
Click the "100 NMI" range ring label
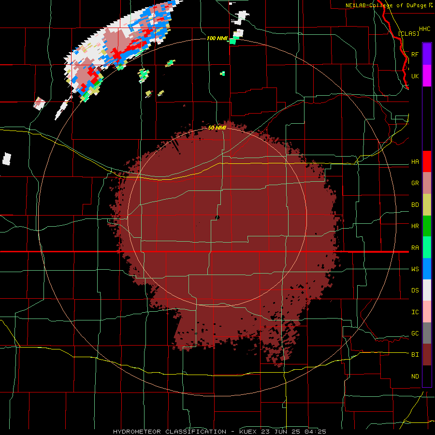217,38
